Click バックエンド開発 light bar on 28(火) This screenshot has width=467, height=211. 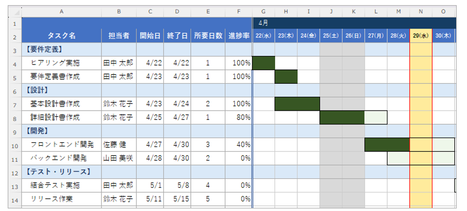click(399, 159)
